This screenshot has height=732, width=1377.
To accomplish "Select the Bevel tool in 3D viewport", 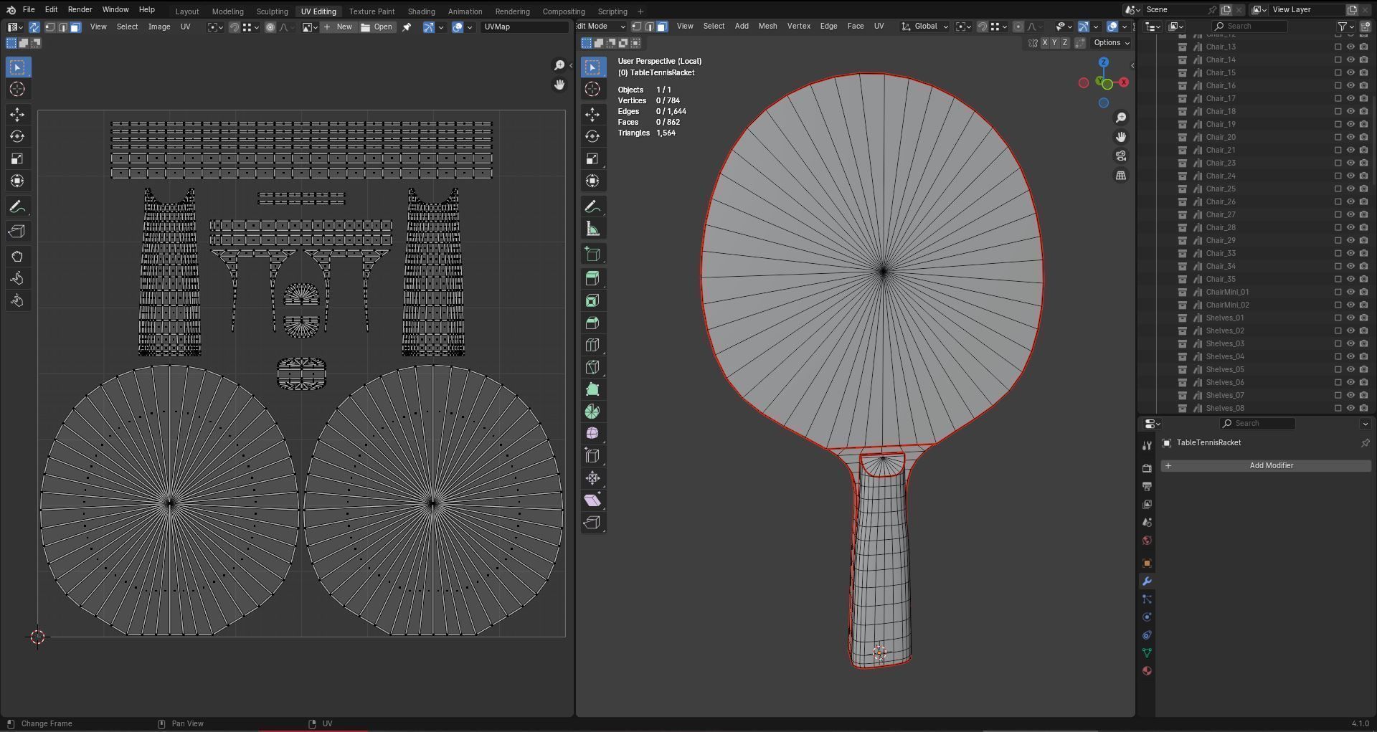I will click(x=592, y=323).
